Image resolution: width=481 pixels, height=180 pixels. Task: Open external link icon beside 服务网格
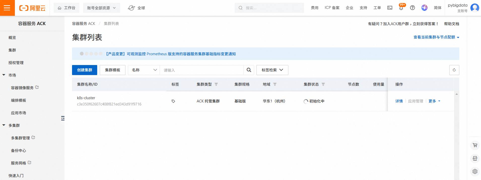tap(29, 162)
